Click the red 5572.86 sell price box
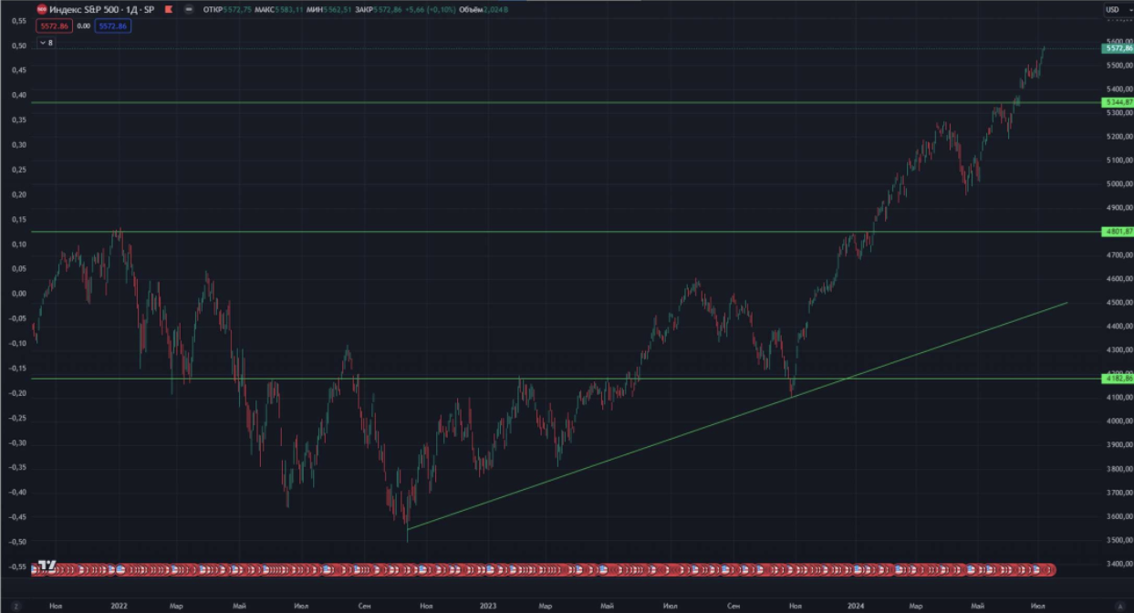 54,26
